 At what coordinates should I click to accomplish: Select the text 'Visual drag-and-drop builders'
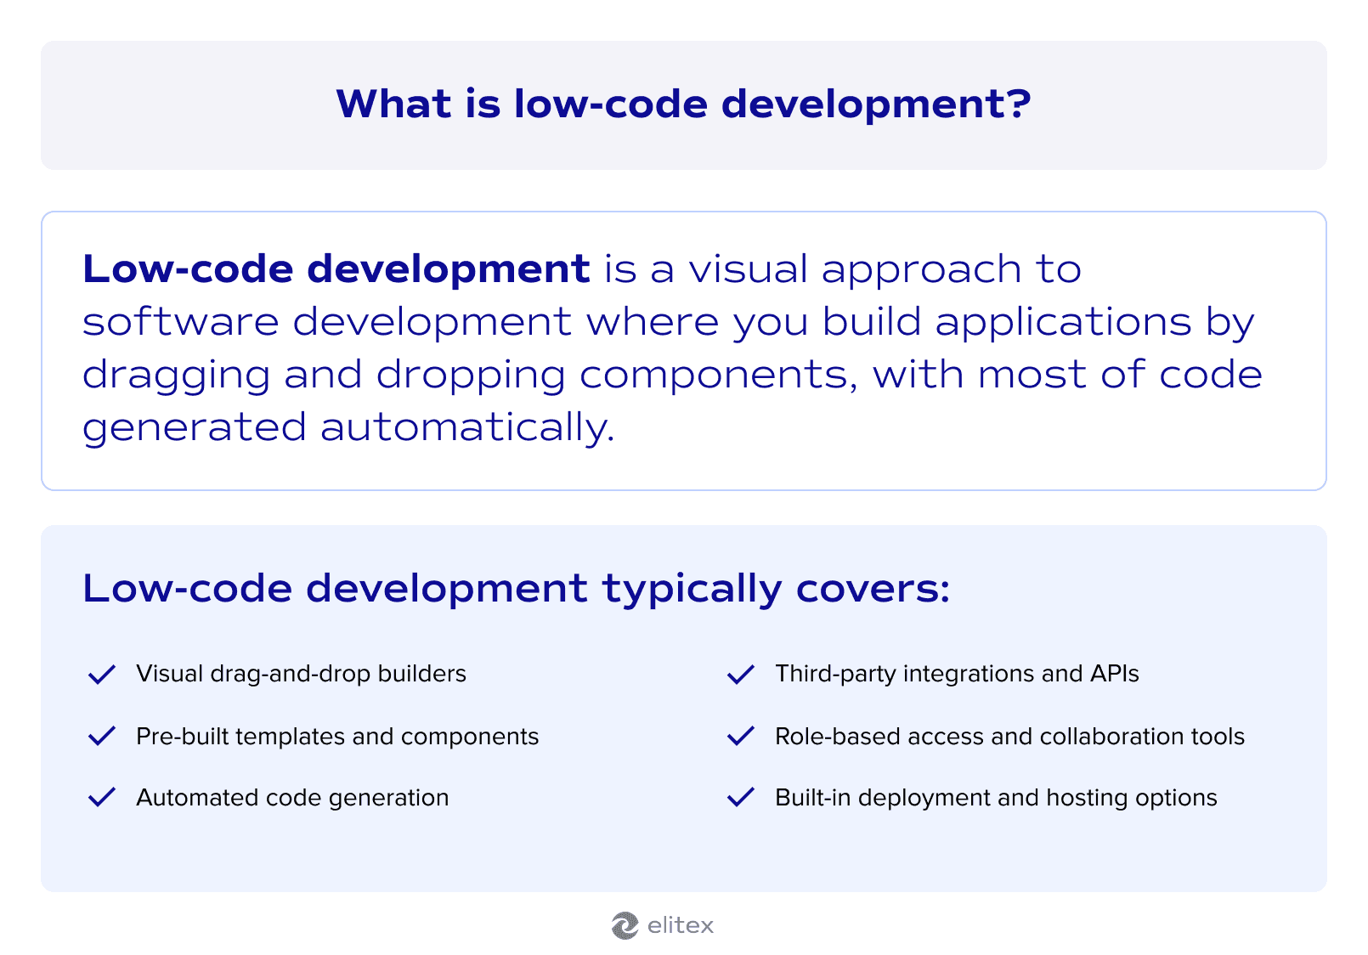pos(301,674)
